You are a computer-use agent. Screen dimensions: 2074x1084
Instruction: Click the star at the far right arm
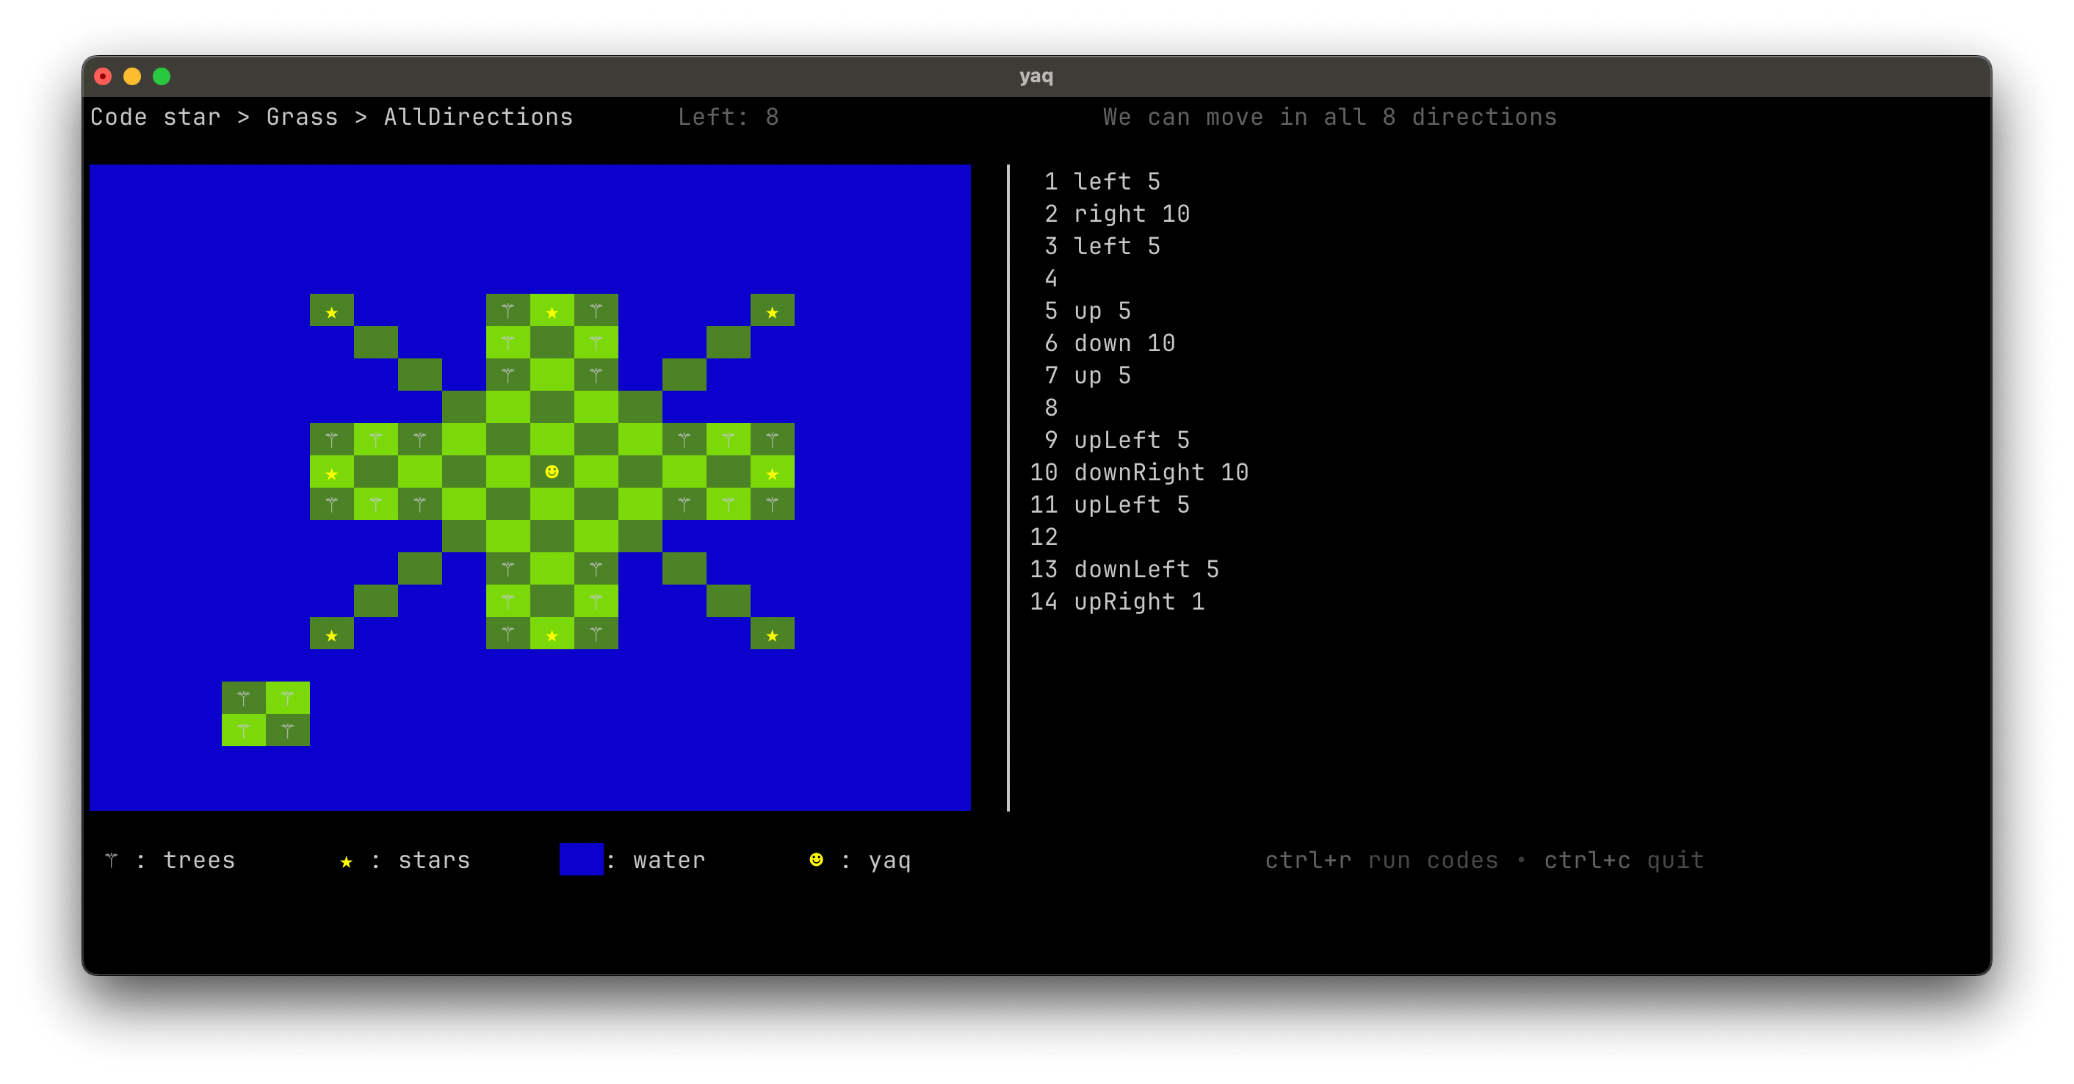point(772,474)
